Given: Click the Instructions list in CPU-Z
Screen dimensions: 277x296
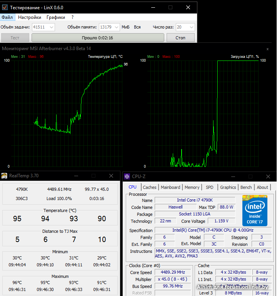Looking at the screenshot, I should tap(213, 254).
